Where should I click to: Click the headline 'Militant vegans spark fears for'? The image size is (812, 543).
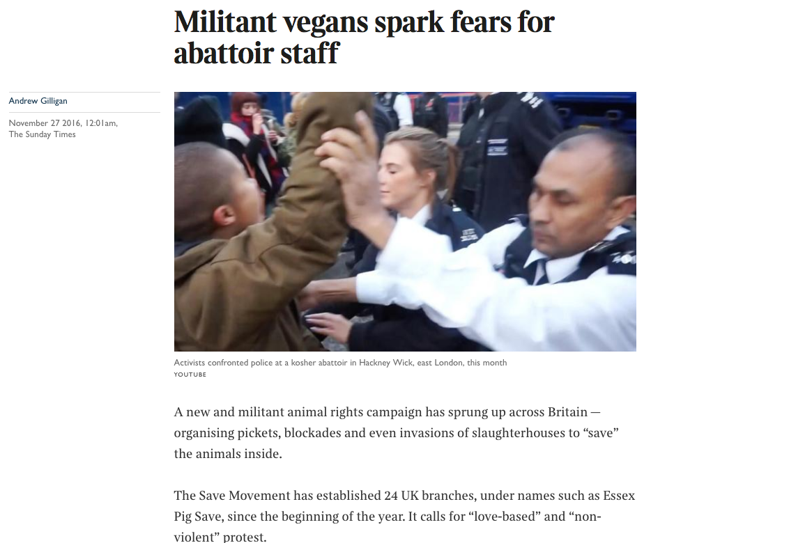coord(364,22)
